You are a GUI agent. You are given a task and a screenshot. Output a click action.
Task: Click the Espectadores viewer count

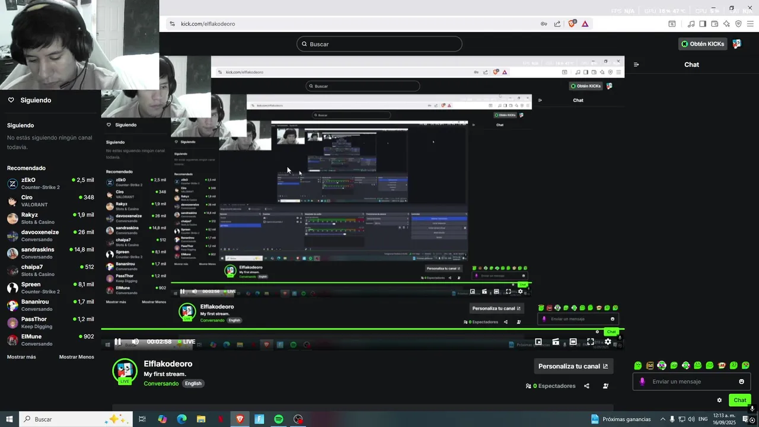pyautogui.click(x=550, y=386)
